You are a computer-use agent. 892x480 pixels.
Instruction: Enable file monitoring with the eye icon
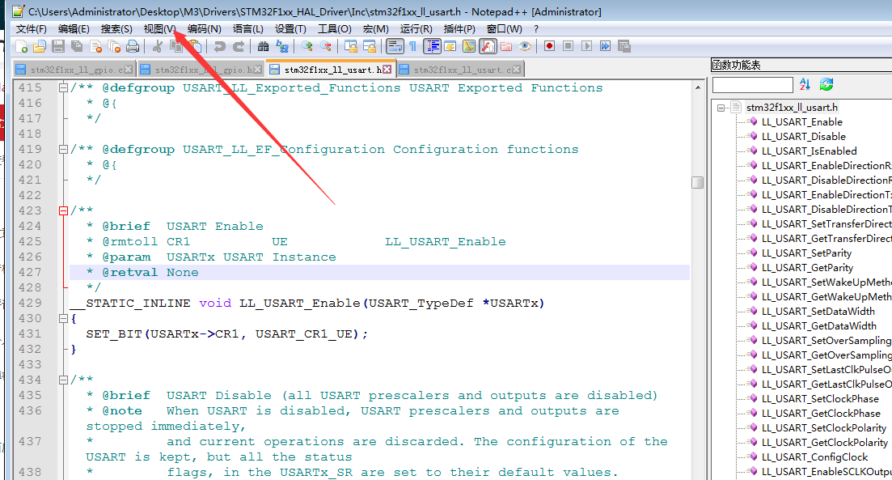[524, 46]
